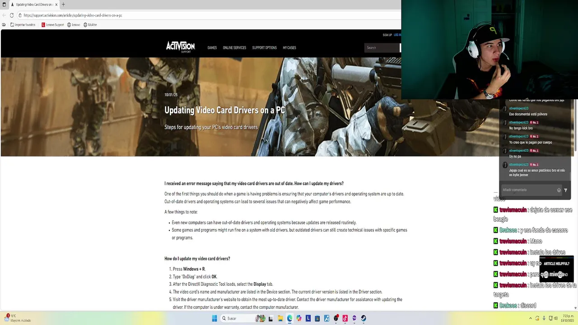Open the TikTok taskbar icon
This screenshot has width=578, height=325.
(x=345, y=318)
